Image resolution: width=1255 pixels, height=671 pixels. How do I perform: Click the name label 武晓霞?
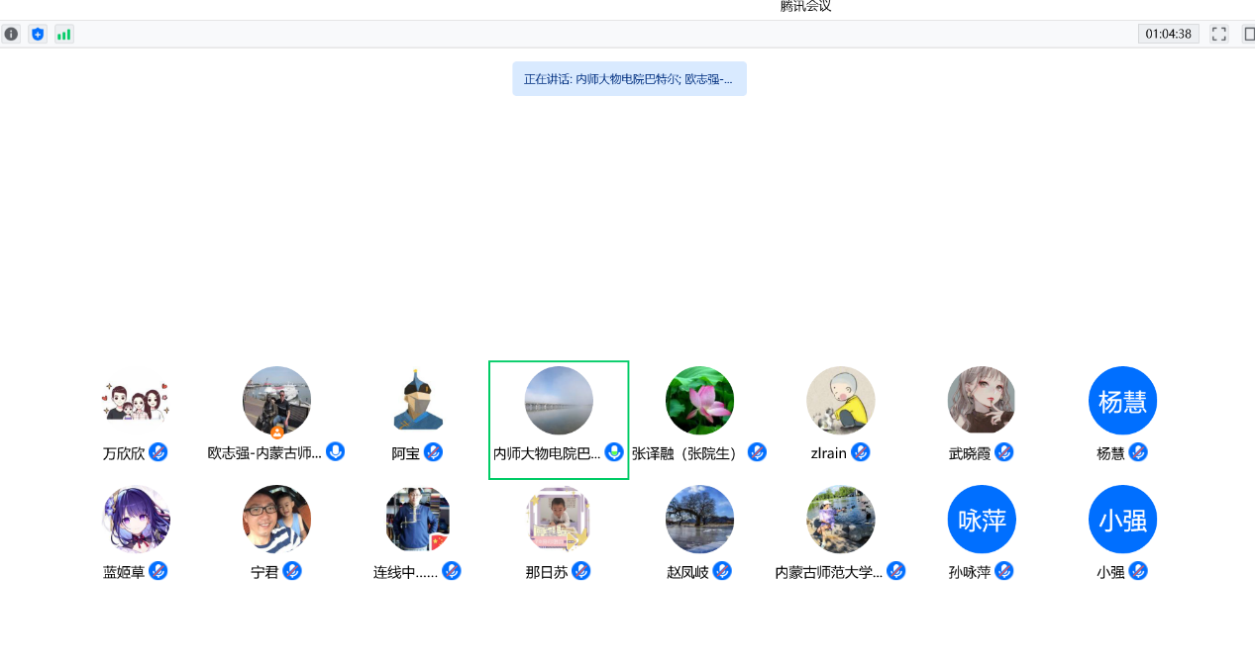(x=970, y=453)
